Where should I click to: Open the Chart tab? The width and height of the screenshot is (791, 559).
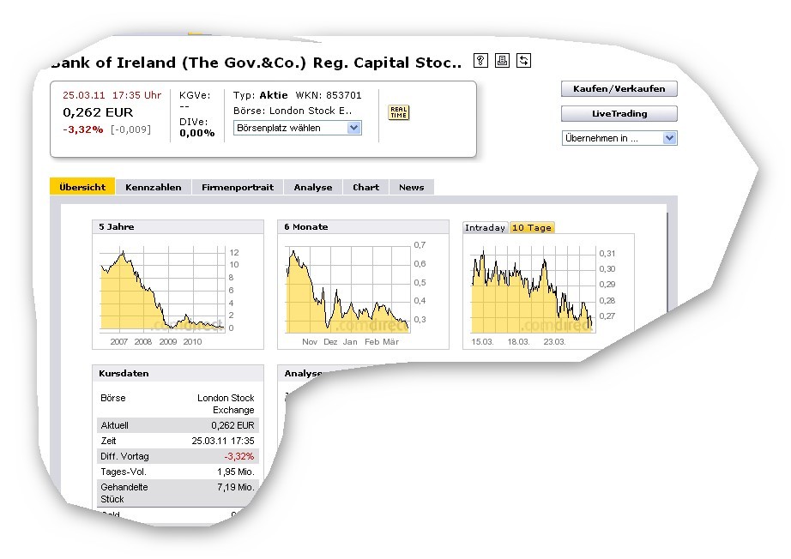(365, 187)
